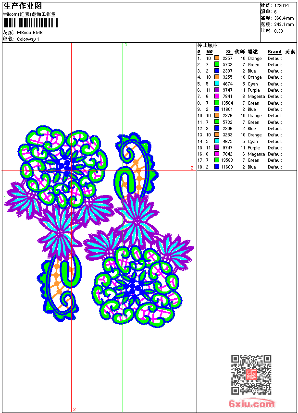Select the blue swatch beside 11600

[x=217, y=167]
